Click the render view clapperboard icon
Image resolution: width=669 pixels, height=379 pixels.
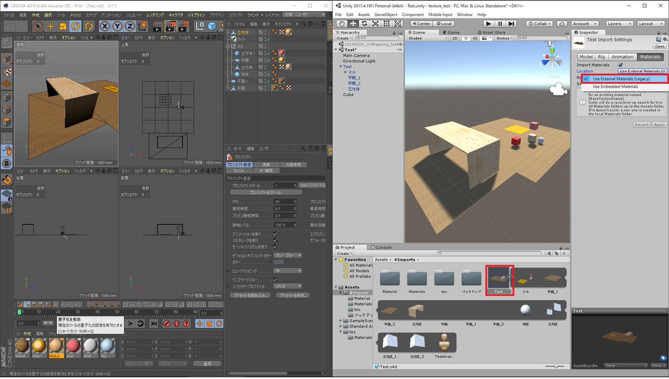point(158,26)
